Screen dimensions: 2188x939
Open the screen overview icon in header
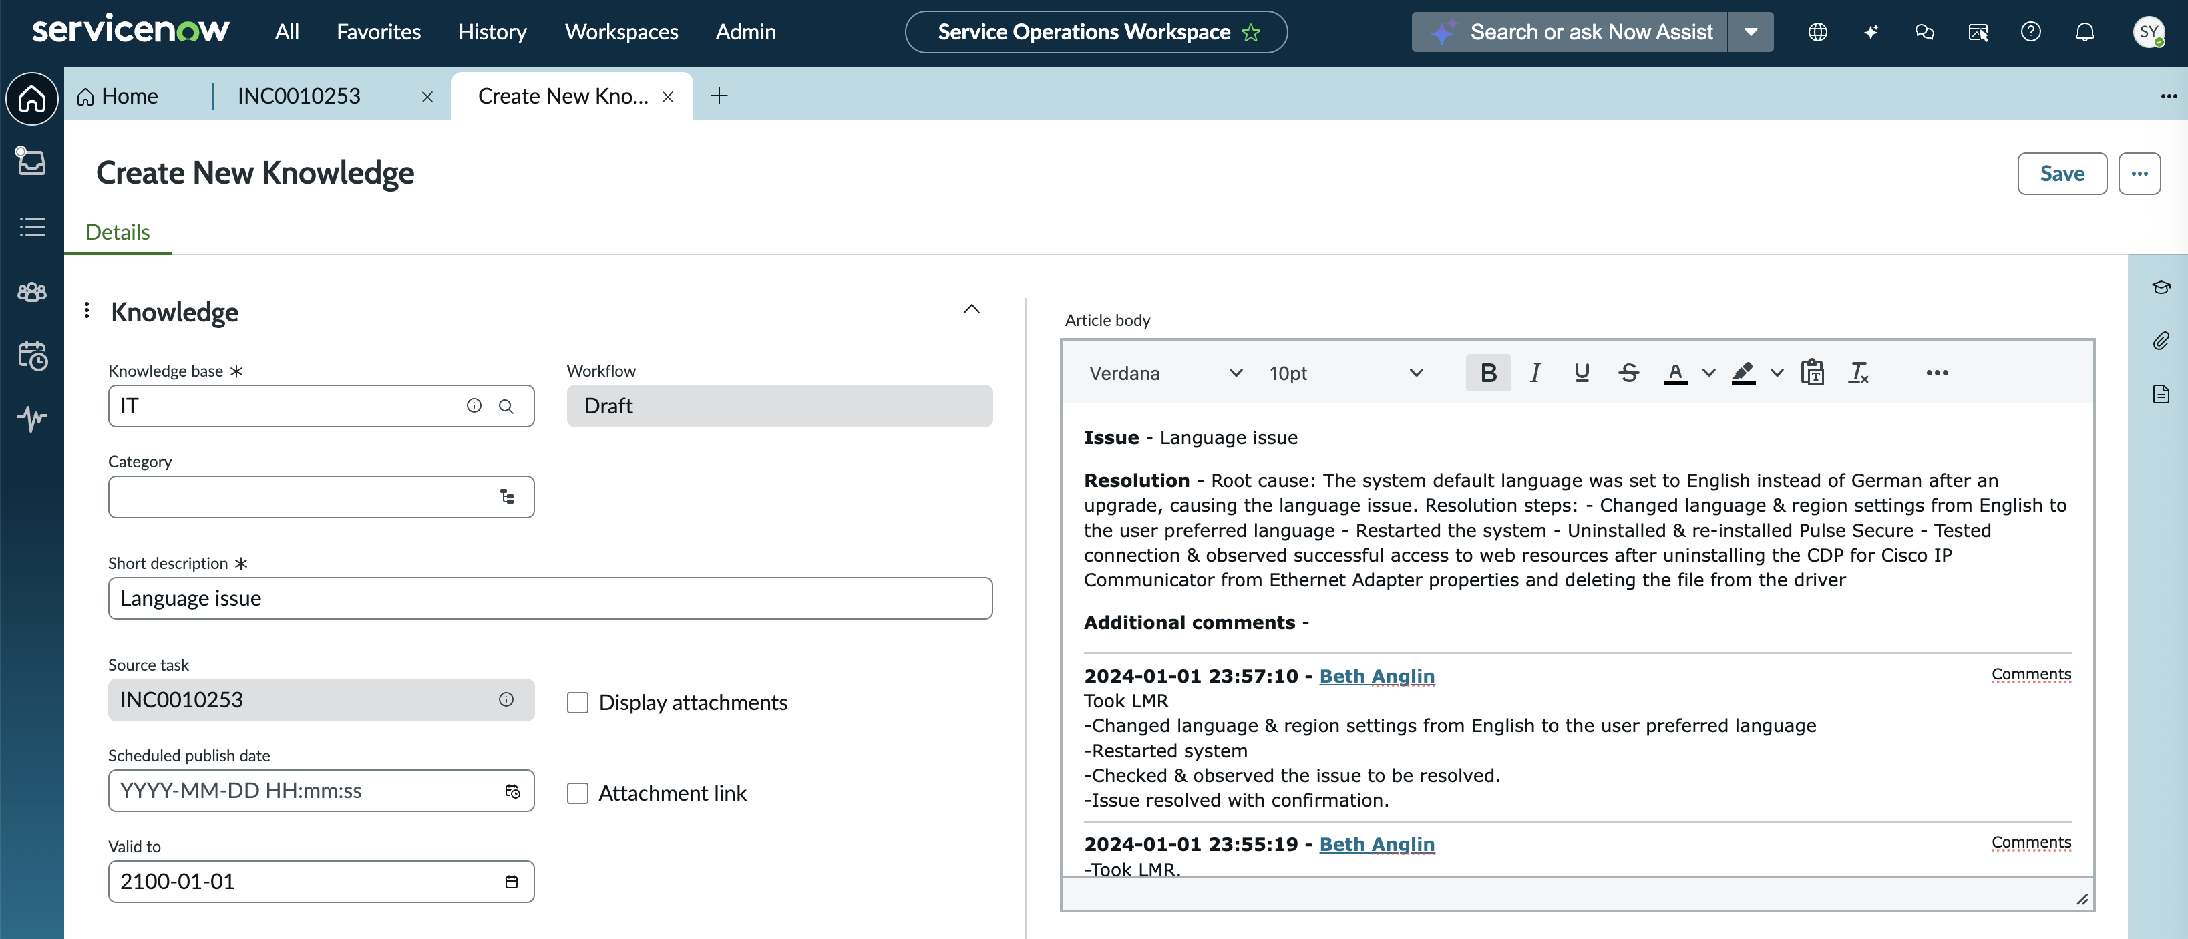tap(1978, 32)
